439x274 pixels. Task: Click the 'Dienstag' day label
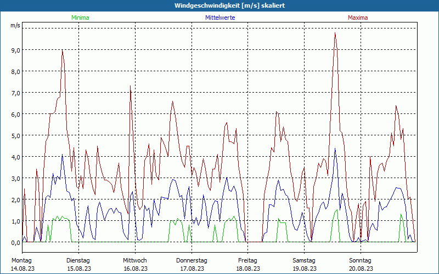(78, 261)
